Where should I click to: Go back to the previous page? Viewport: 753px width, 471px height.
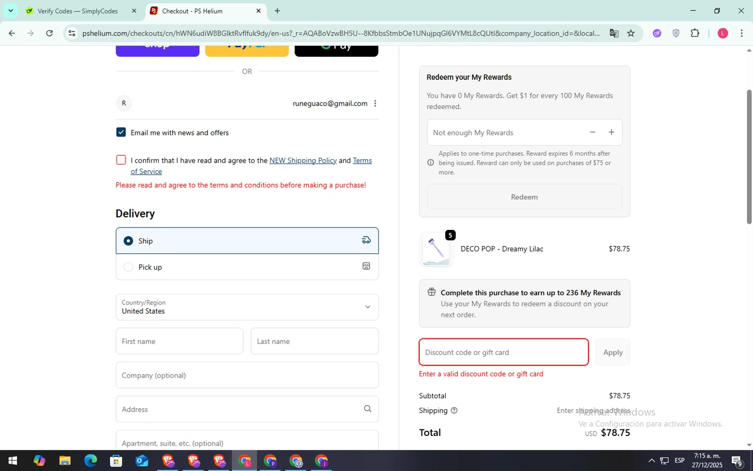pos(12,33)
